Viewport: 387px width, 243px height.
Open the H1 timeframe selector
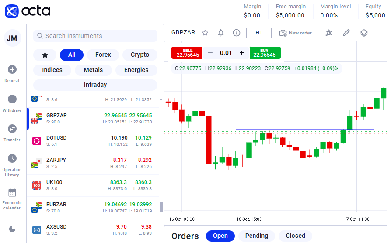tap(259, 33)
